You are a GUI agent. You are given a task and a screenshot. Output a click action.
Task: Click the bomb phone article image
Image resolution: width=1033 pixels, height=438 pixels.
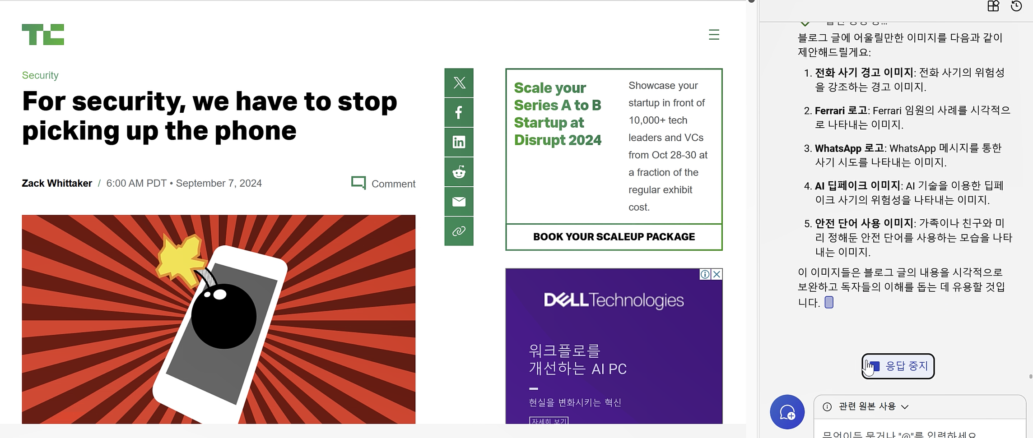pyautogui.click(x=219, y=319)
